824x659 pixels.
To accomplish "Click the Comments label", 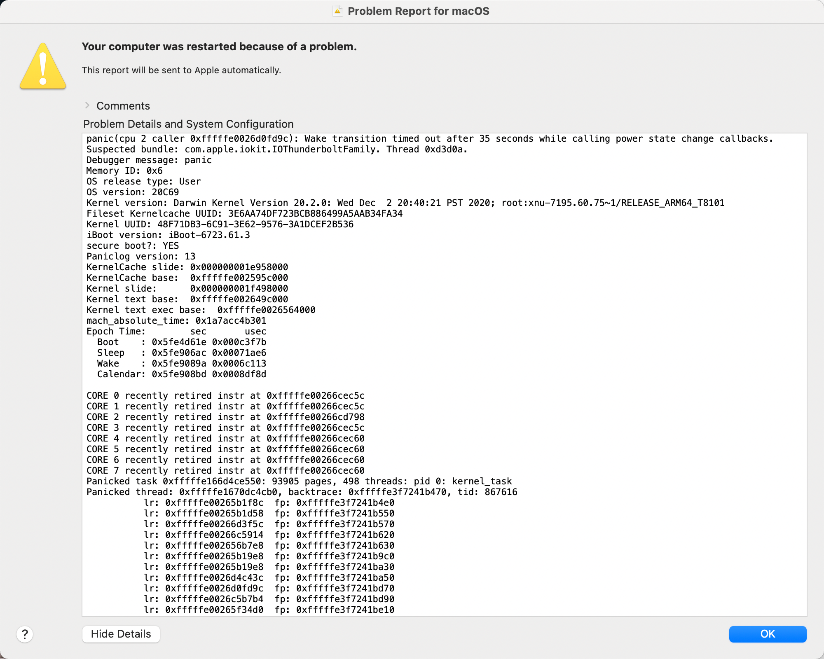I will point(123,106).
